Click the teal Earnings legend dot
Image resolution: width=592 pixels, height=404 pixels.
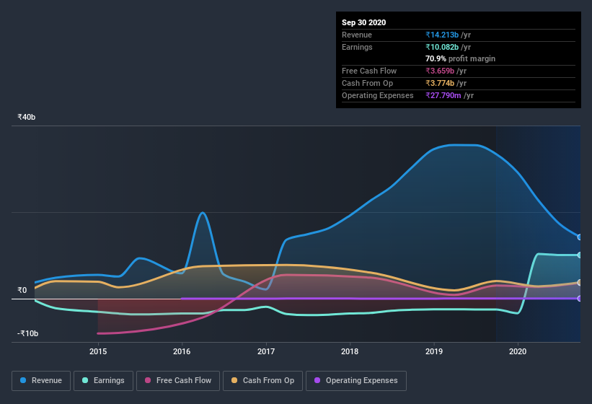click(85, 380)
